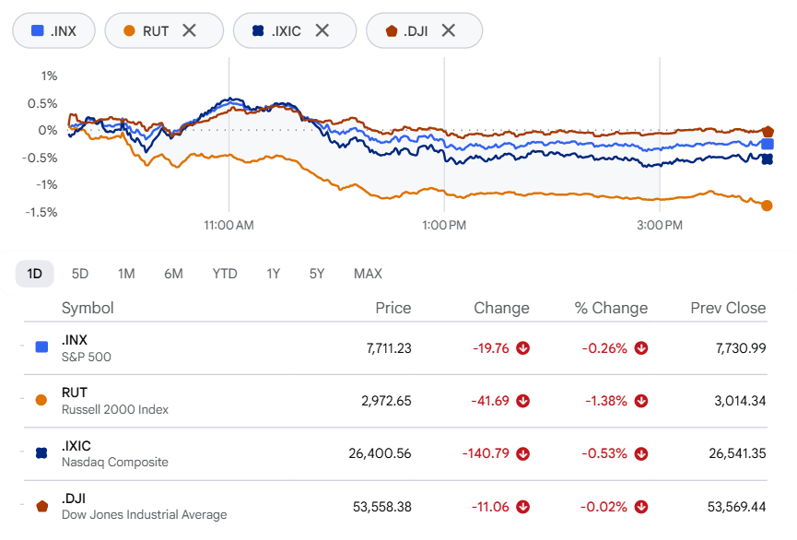Click the prev close value 7,730.99
Screen dimensions: 797x540
(741, 348)
